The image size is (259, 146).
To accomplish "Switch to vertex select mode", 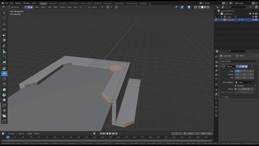I will click(25, 7).
